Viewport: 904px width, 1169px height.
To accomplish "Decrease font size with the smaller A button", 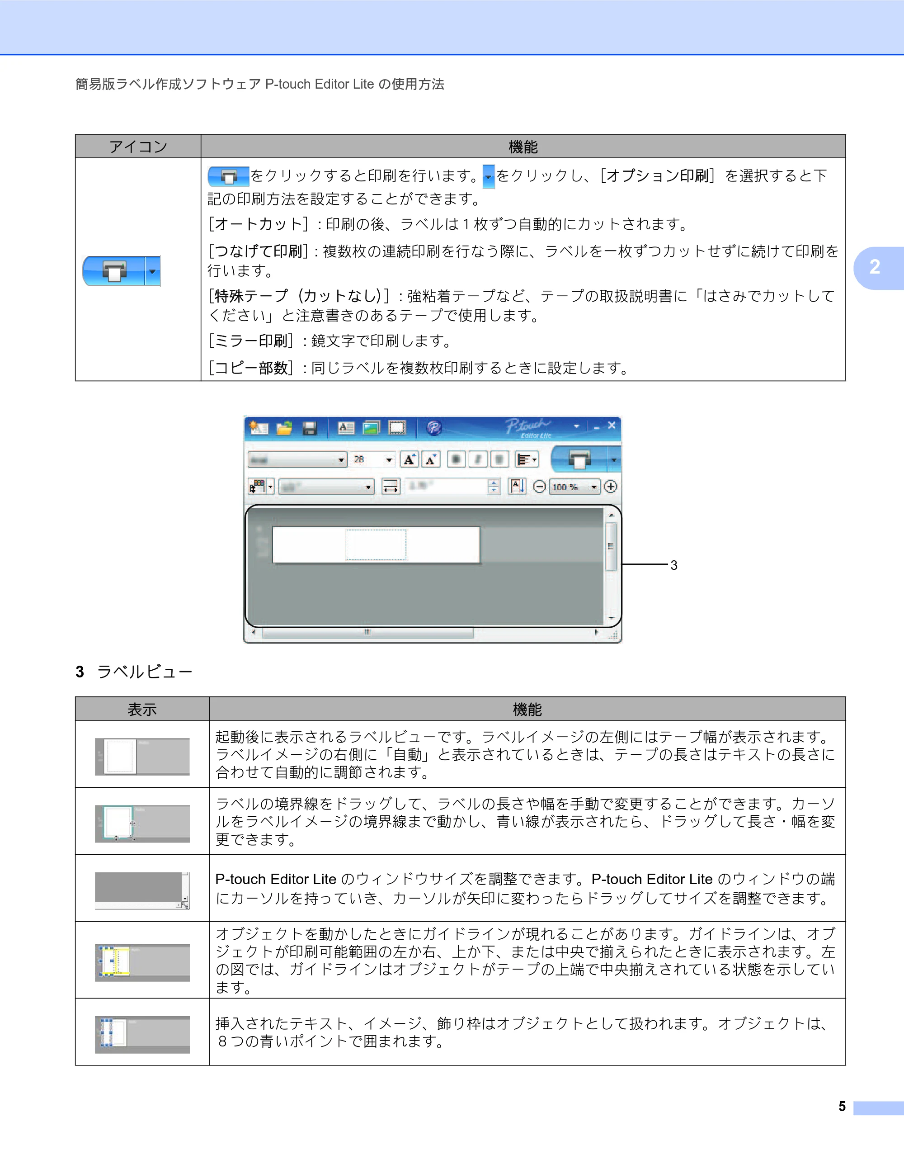I will [x=431, y=460].
